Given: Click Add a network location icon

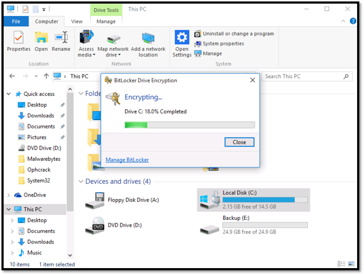Looking at the screenshot, I should pyautogui.click(x=148, y=38).
